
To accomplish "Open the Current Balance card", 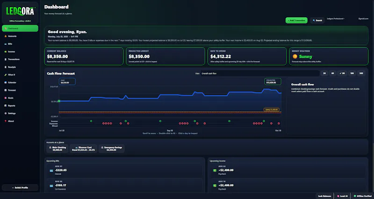I will (x=84, y=56).
